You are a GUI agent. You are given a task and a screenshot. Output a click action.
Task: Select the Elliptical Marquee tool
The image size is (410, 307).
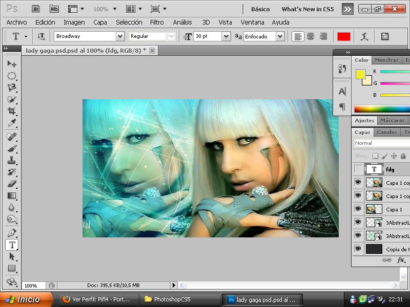(12, 76)
